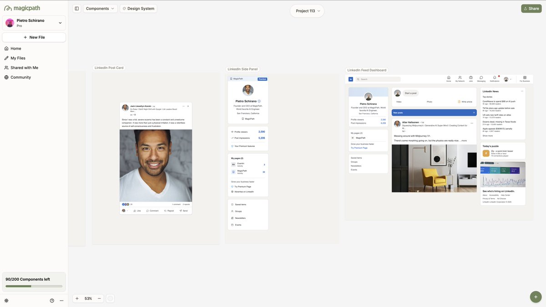Zoom in using the plus icon

(76, 298)
